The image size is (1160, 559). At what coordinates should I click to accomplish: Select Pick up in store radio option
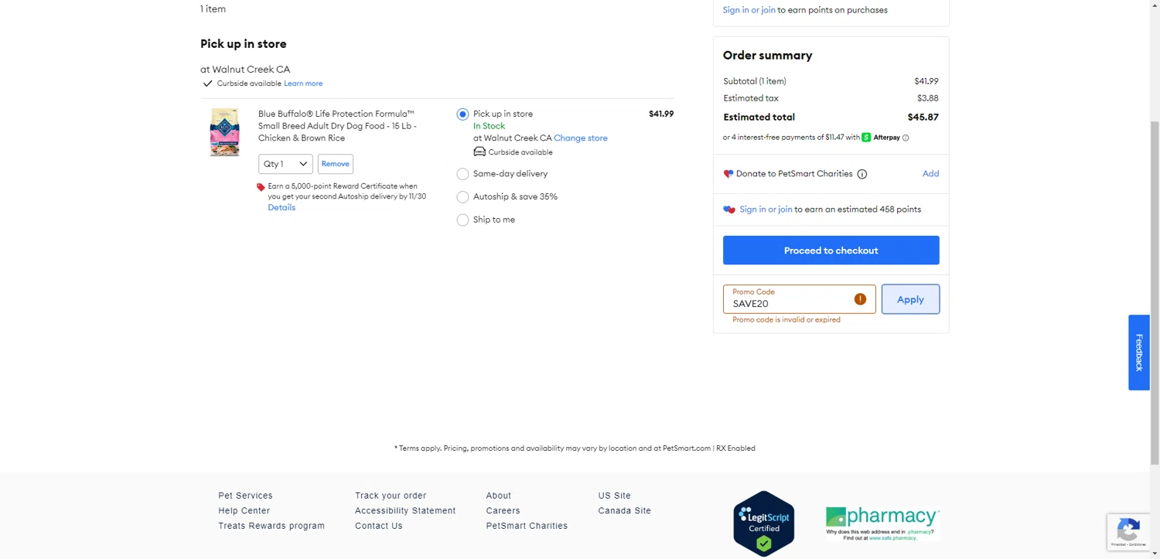(x=462, y=114)
